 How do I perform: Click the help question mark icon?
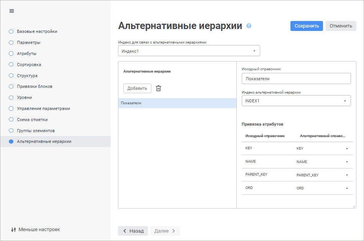249,26
